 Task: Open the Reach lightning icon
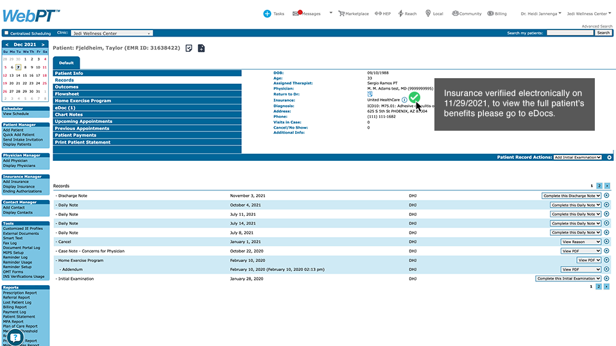coord(401,13)
